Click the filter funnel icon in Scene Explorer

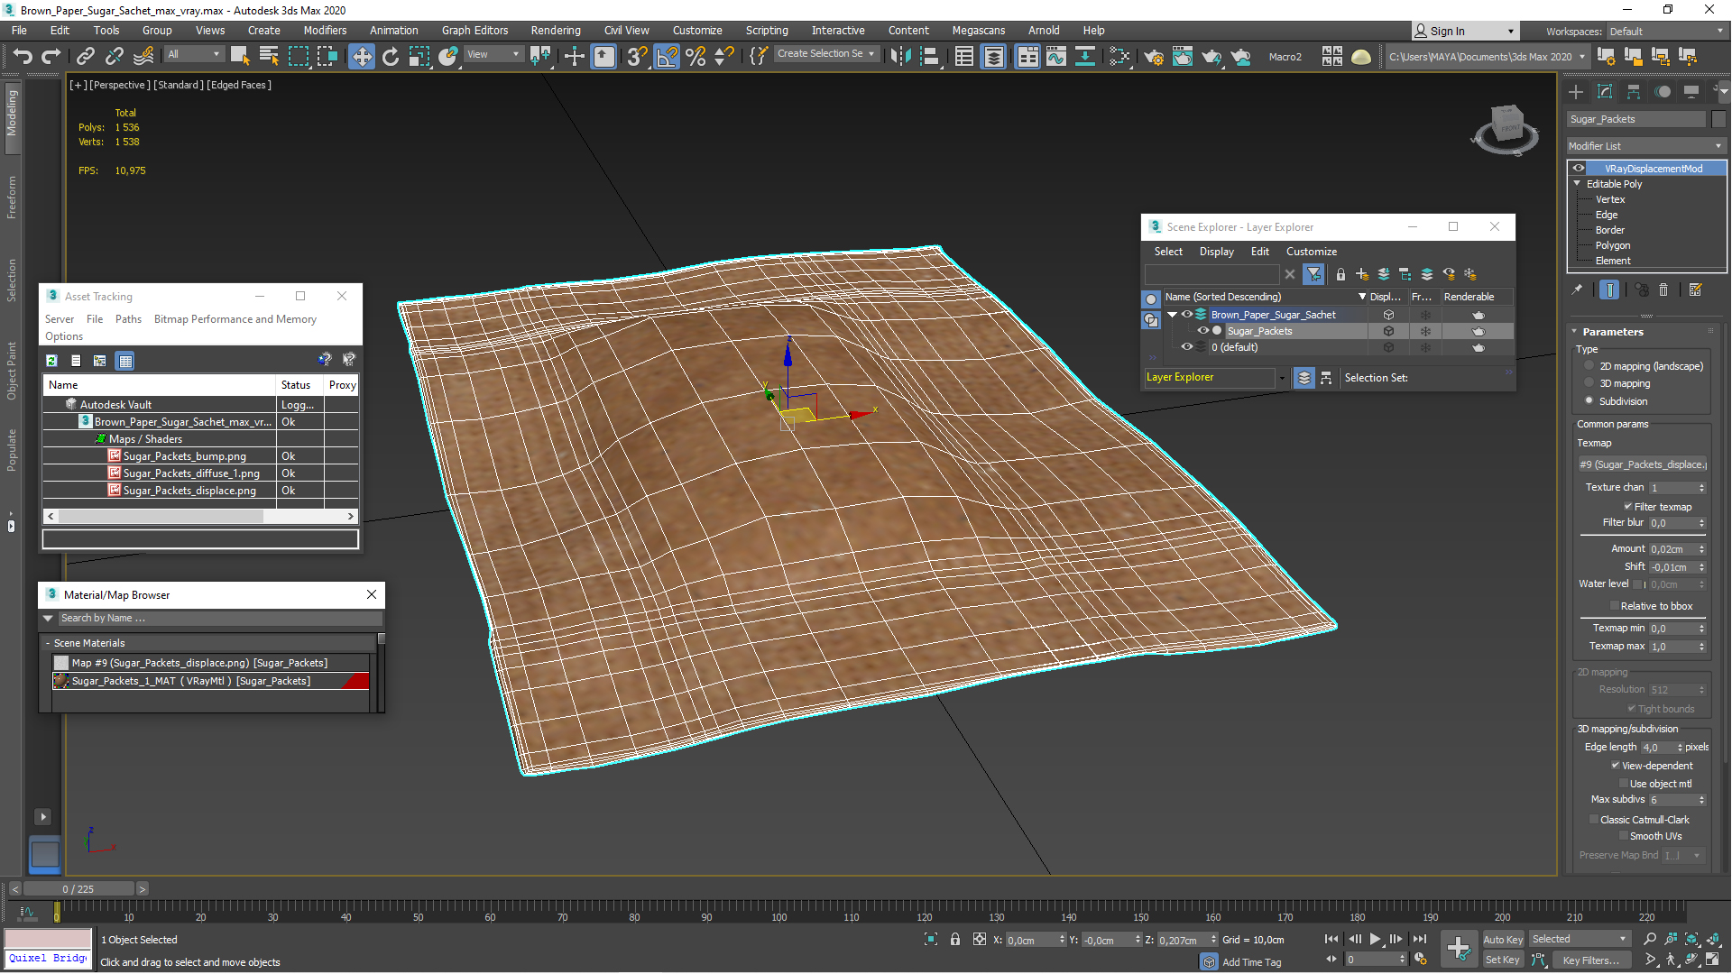click(x=1314, y=274)
